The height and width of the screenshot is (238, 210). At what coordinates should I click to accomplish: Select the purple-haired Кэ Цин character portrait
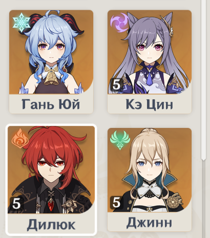pos(150,52)
